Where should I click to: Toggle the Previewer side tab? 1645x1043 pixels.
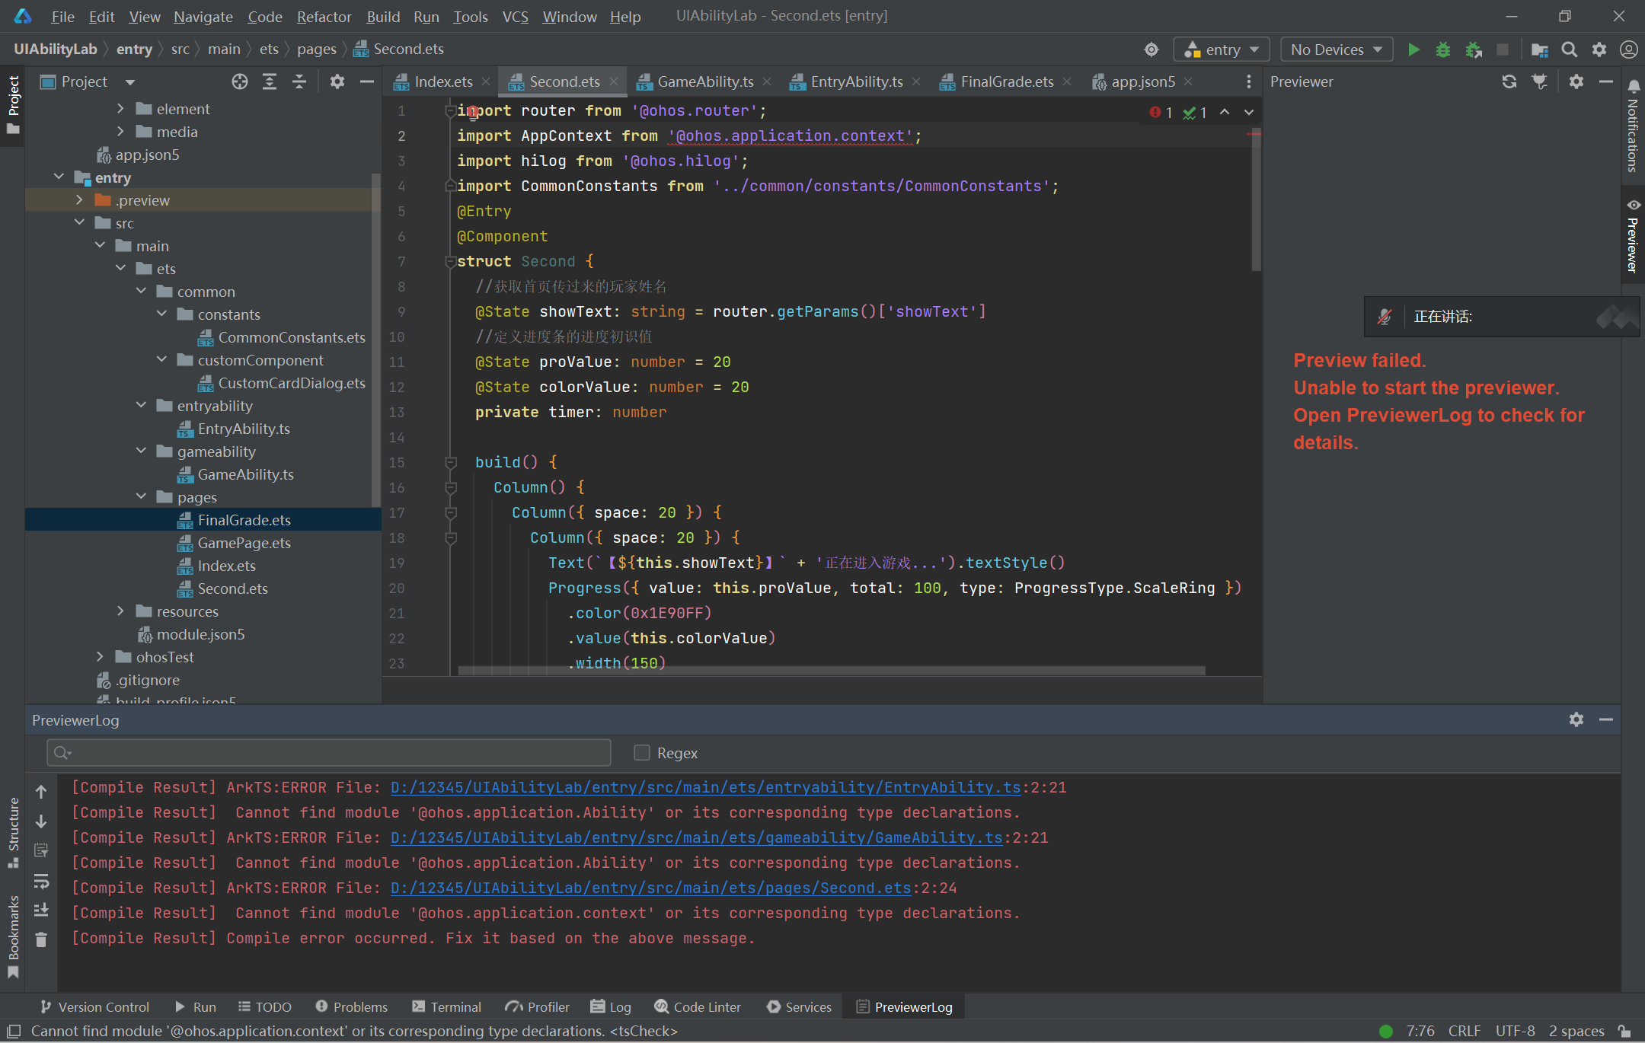[x=1633, y=236]
